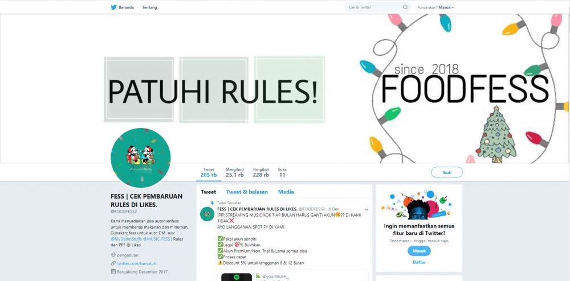
Task: Expand the Masuk dropdown in header
Action: (446, 7)
